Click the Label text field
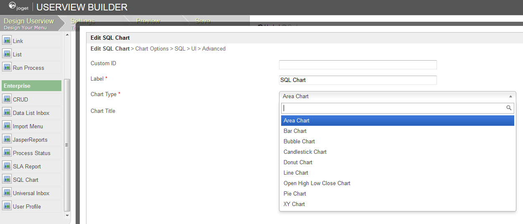The image size is (523, 224). 358,80
